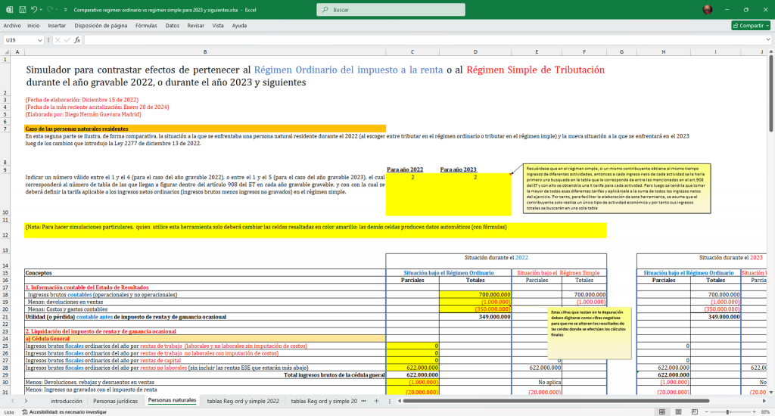Image resolution: width=775 pixels, height=416 pixels.
Task: Open the Archivo menu
Action: pyautogui.click(x=12, y=25)
